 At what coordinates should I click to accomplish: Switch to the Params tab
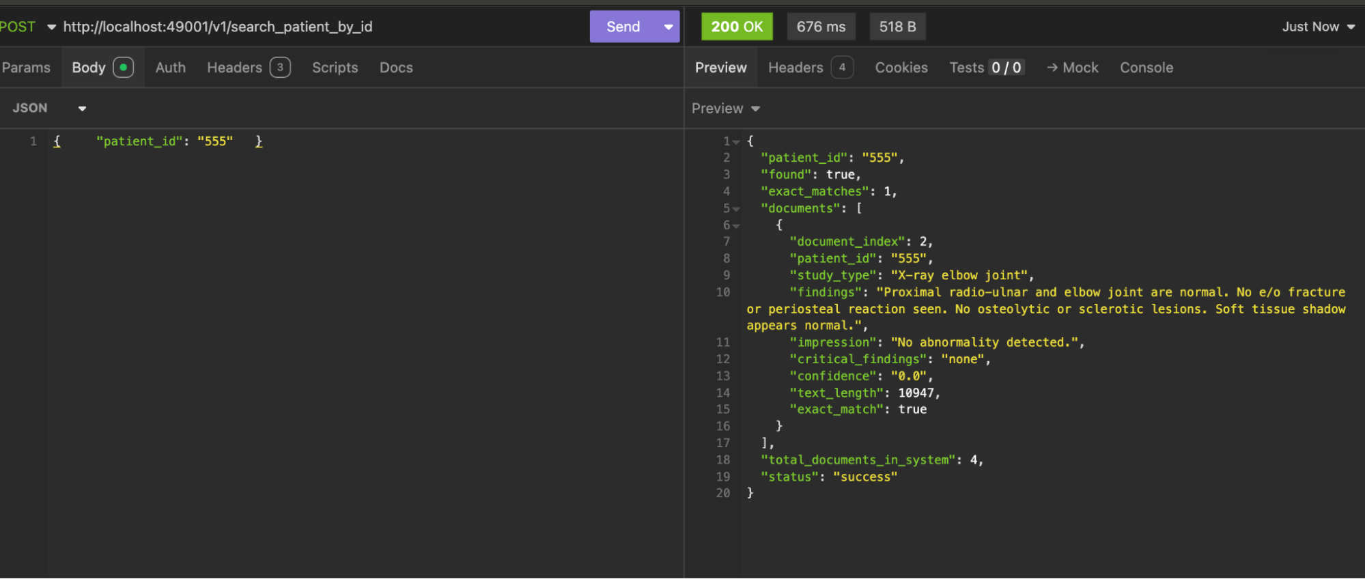pos(26,68)
